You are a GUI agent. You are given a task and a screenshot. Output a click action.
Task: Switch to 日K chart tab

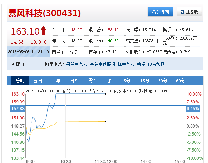73,81
